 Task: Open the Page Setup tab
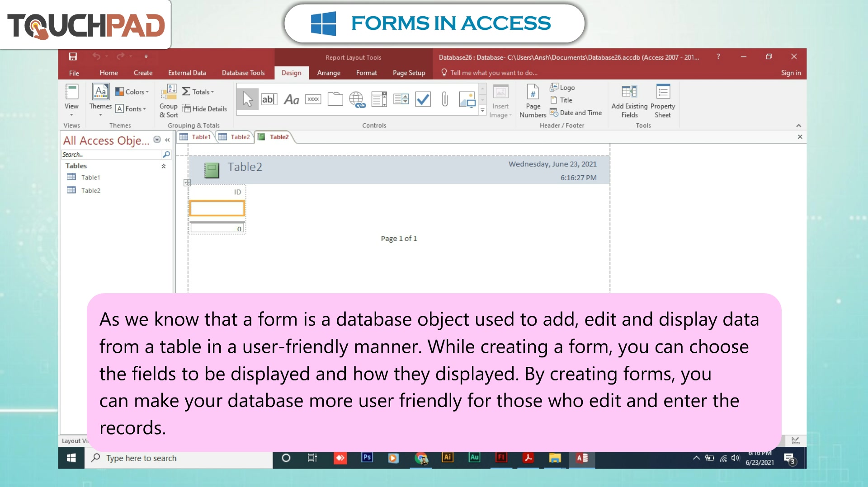click(409, 73)
